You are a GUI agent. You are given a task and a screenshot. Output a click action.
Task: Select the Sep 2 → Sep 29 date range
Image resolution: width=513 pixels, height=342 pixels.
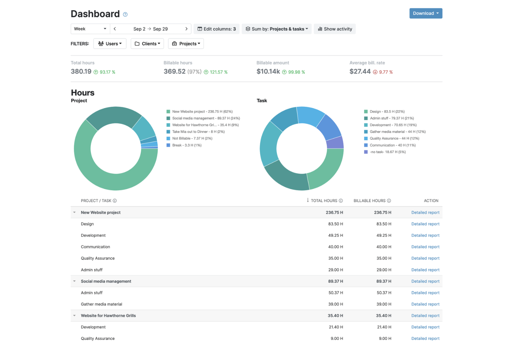coord(150,29)
